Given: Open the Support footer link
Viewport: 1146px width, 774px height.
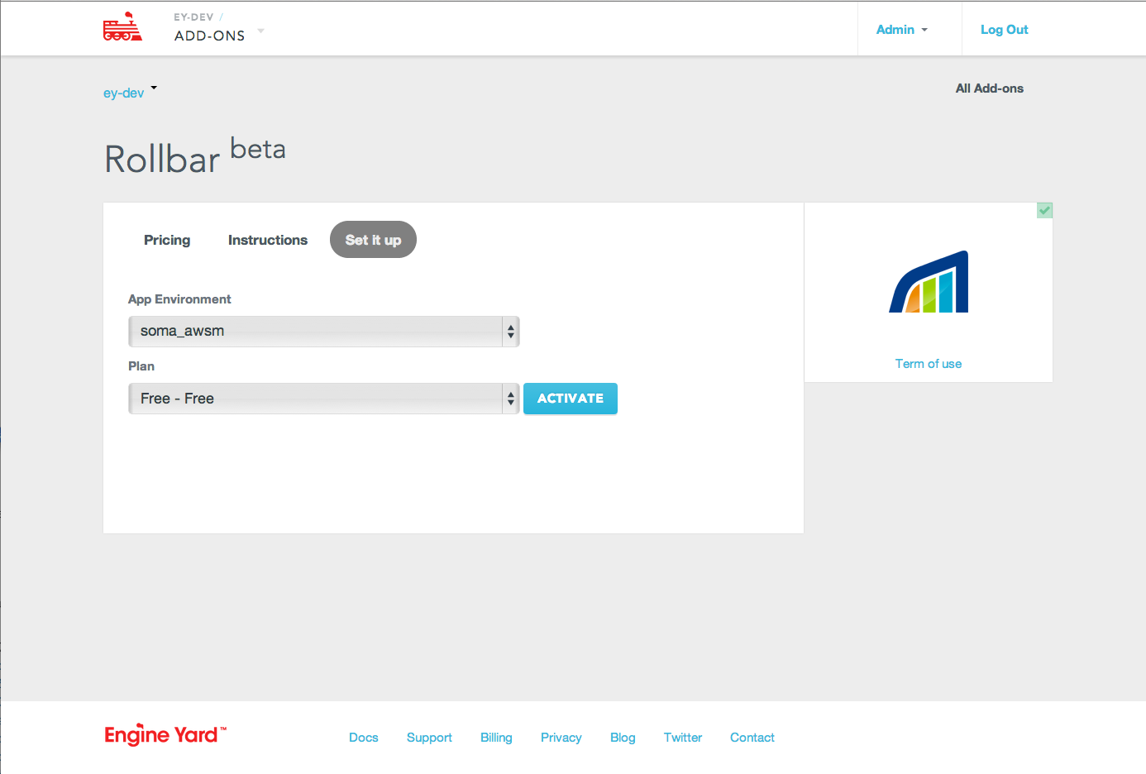Looking at the screenshot, I should click(x=429, y=738).
